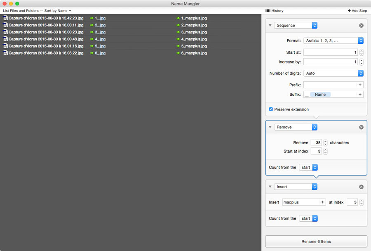
Task: Click the preview name 3_macplus.jpg
Action: coord(194,32)
